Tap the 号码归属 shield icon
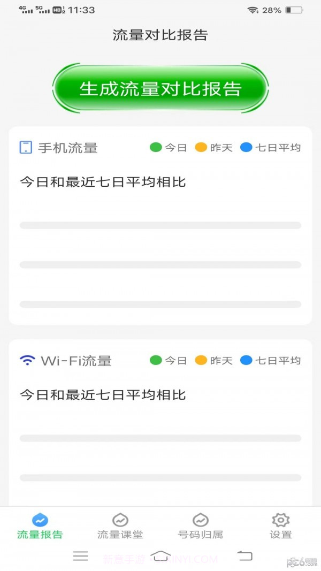This screenshot has width=321, height=571. [200, 519]
